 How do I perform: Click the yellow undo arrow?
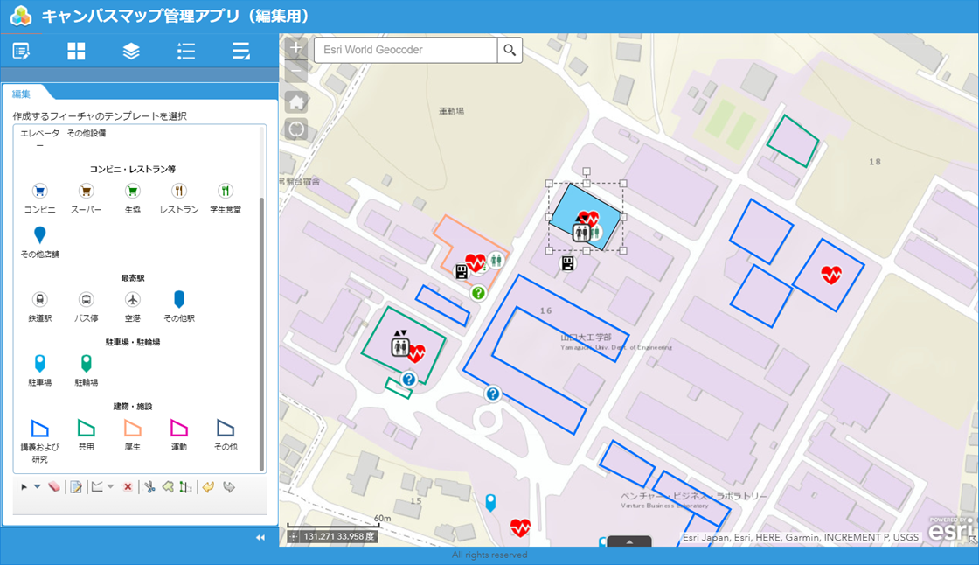point(208,487)
